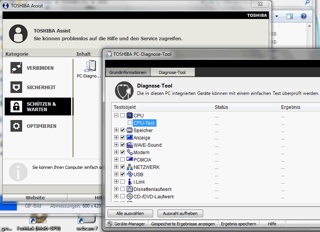Screen dimensions: 320x232
Task: Switch to the Diagnose-Tool tab
Action: tap(172, 72)
